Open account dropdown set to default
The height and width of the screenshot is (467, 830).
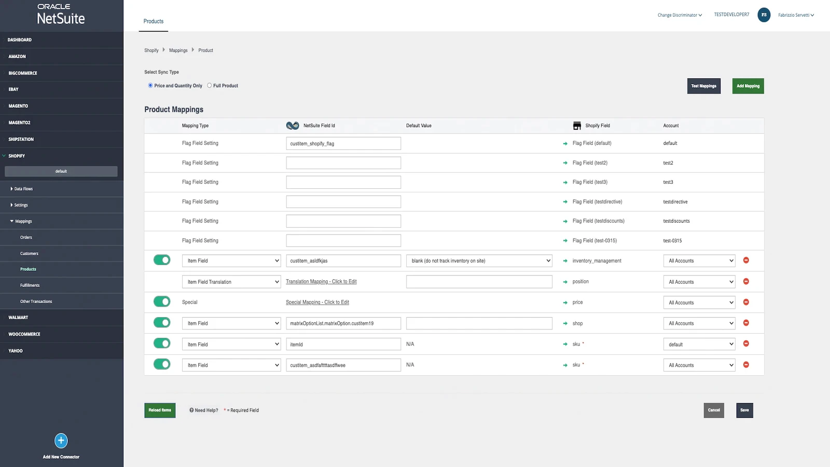tap(699, 344)
